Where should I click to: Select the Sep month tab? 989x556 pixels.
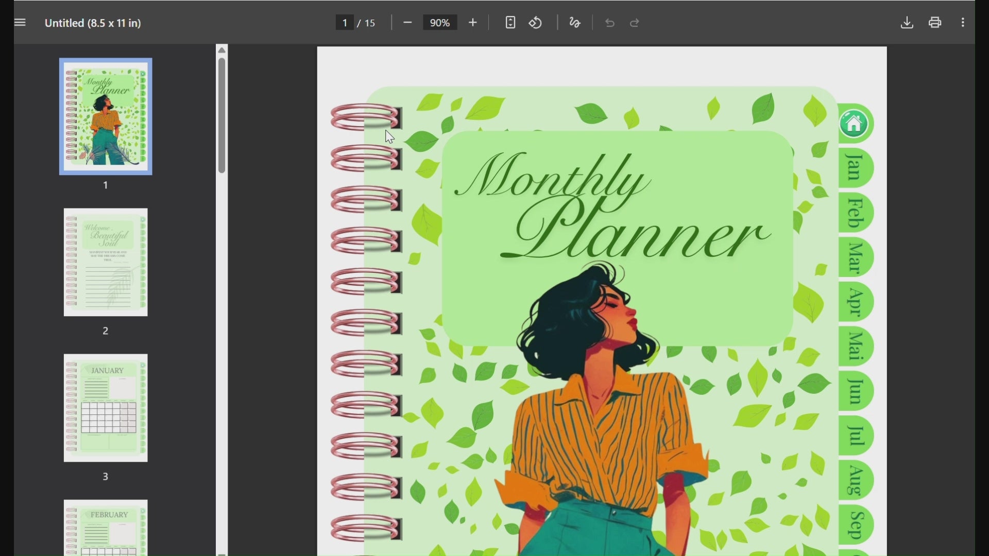pos(855,524)
